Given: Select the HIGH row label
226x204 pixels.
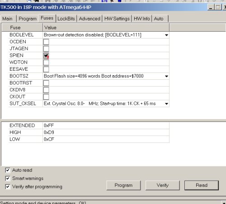Looking at the screenshot, I should click(x=15, y=132).
